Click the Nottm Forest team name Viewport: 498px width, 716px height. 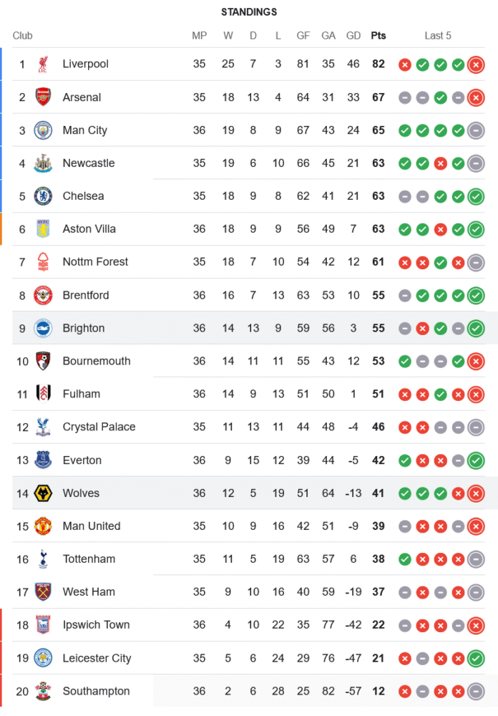95,261
